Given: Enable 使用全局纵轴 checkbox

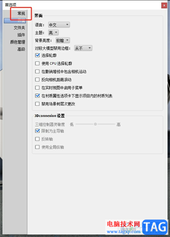Looking at the screenshot, I should tap(37, 147).
